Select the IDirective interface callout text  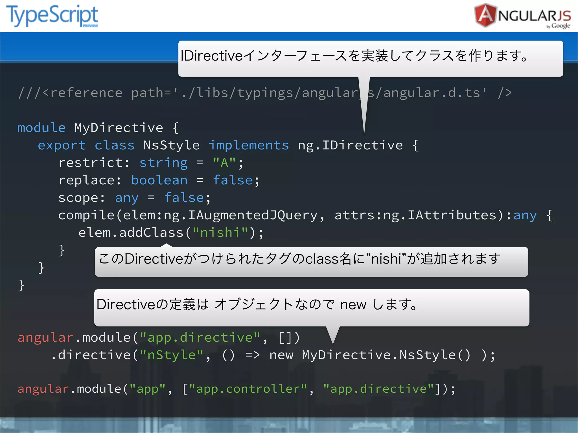[x=354, y=56]
